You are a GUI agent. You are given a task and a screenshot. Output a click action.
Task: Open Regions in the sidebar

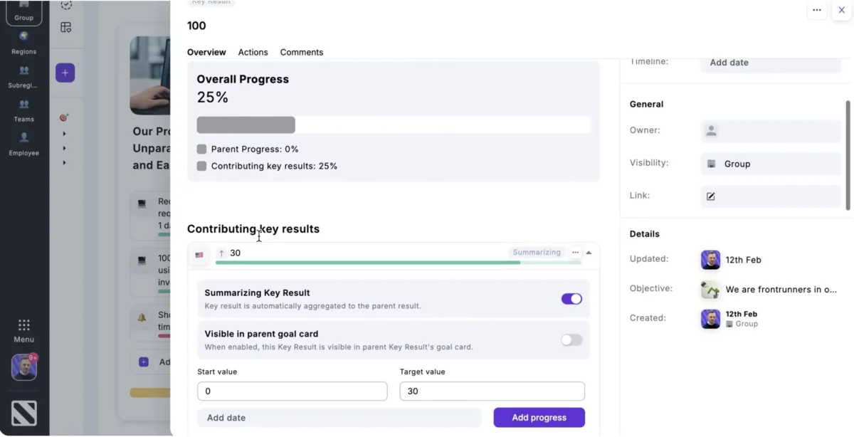point(23,42)
